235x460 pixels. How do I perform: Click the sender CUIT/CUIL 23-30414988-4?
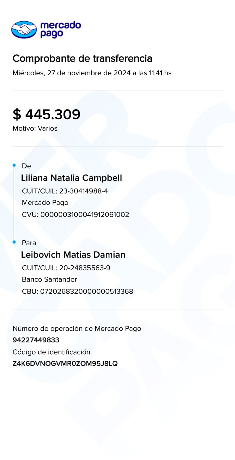(65, 191)
